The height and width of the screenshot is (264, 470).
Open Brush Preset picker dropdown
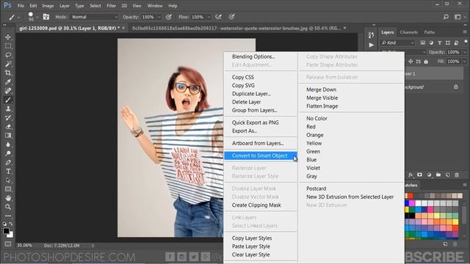(37, 17)
